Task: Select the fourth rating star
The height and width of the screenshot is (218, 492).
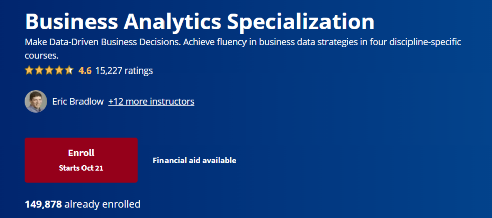Action: [59, 70]
